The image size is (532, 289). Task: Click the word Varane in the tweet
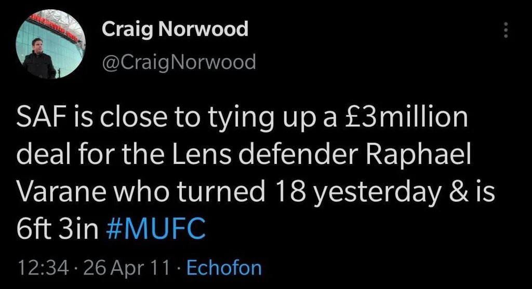(x=59, y=192)
